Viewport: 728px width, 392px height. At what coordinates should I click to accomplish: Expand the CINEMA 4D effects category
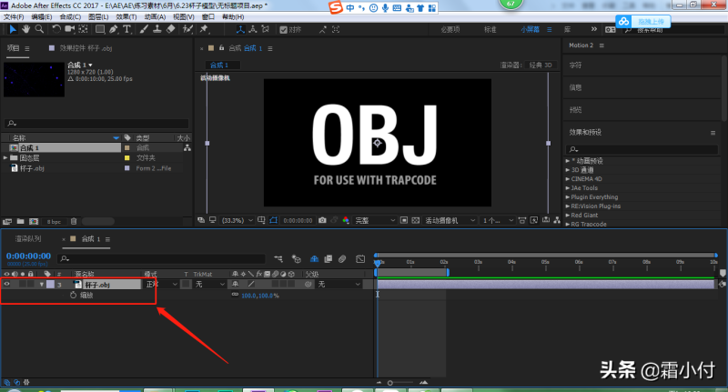[x=567, y=180]
